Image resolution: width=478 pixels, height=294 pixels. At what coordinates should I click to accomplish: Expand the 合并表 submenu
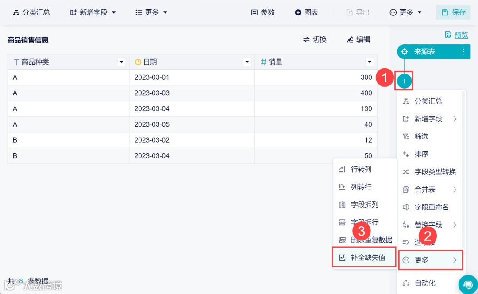(x=430, y=190)
